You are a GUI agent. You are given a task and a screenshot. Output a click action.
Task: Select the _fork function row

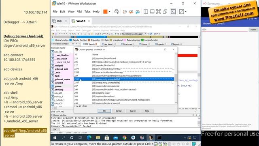[62, 76]
